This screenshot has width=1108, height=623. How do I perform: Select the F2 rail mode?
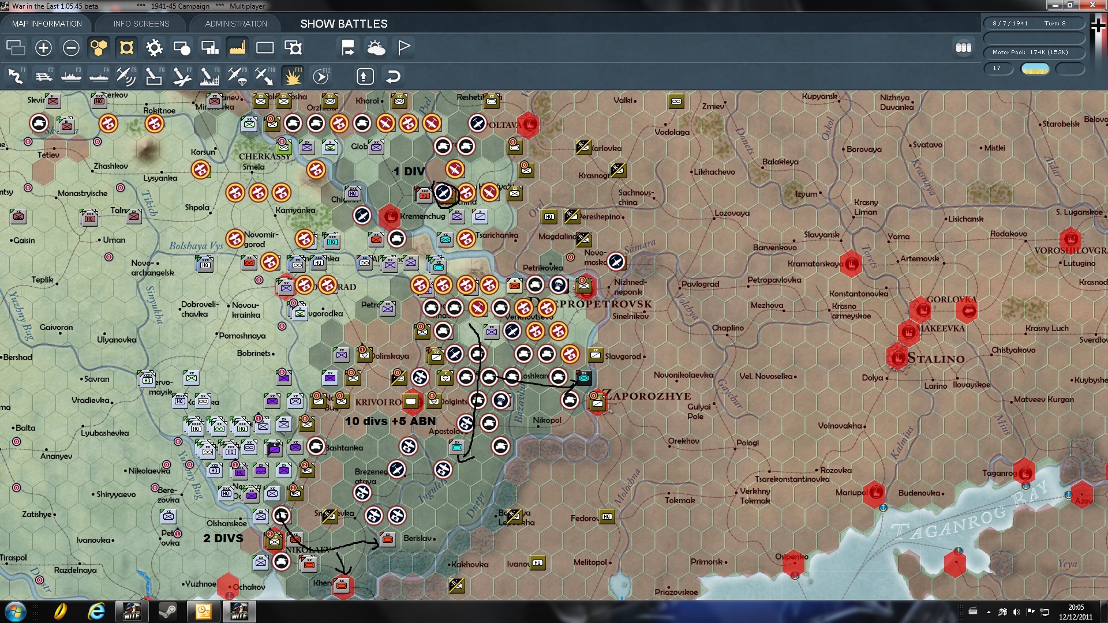tap(43, 76)
